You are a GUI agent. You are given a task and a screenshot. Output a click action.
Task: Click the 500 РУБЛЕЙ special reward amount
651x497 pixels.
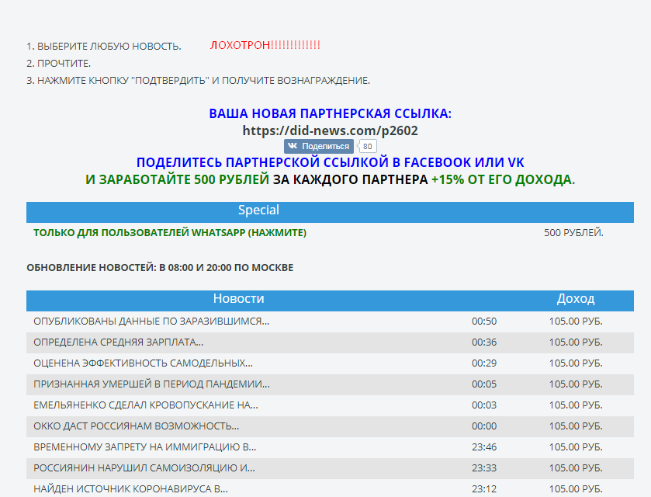pyautogui.click(x=573, y=233)
